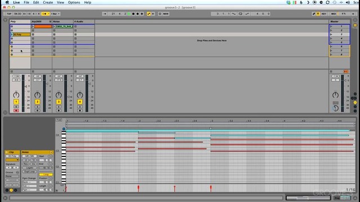Click the Punch-In switch icon
This screenshot has height=202, width=360.
[x=234, y=13]
